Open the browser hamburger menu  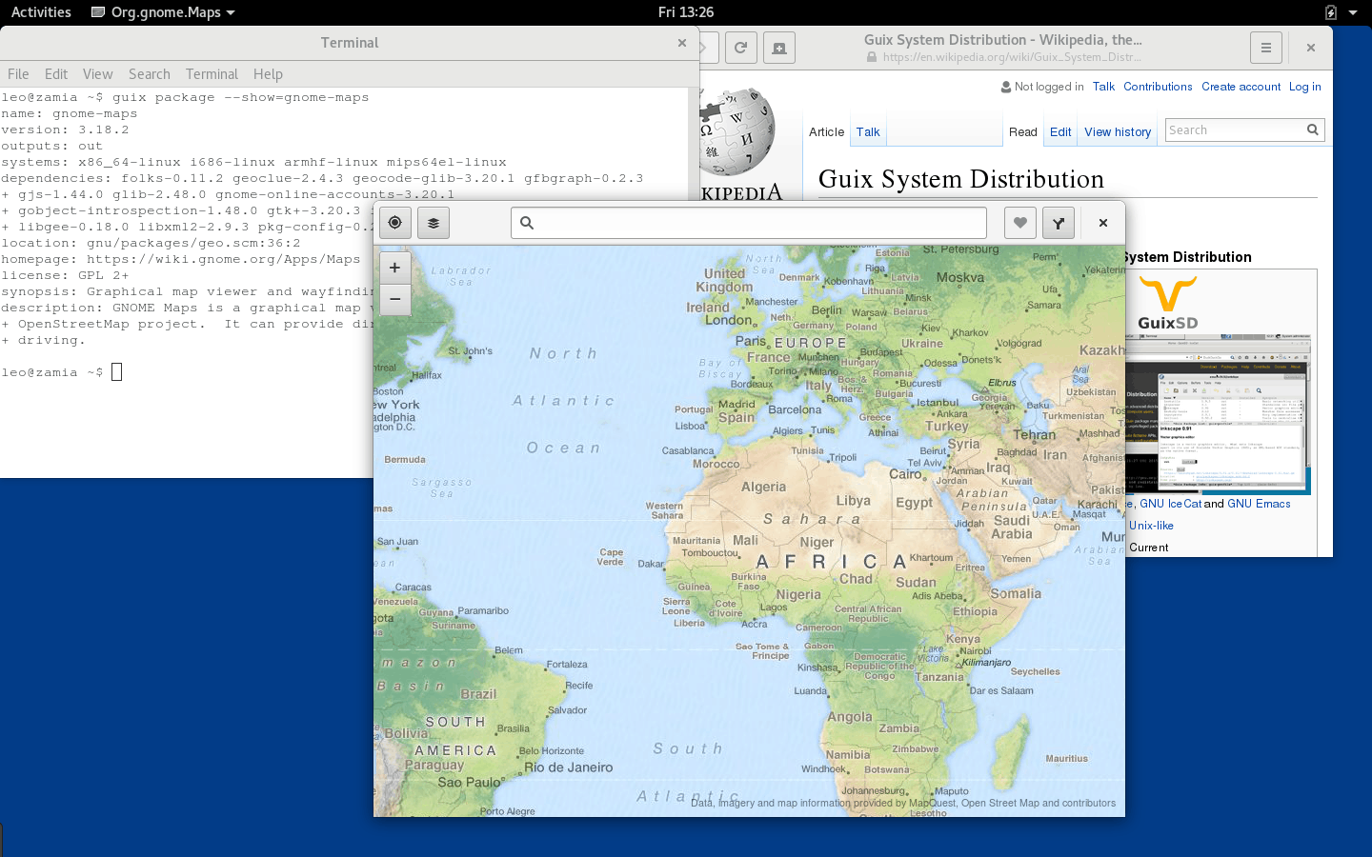point(1266,48)
